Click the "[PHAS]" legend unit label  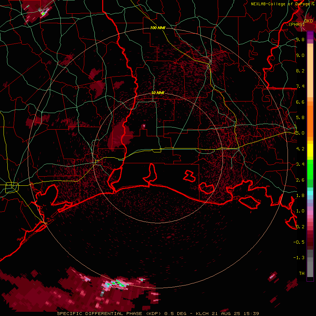(297, 24)
